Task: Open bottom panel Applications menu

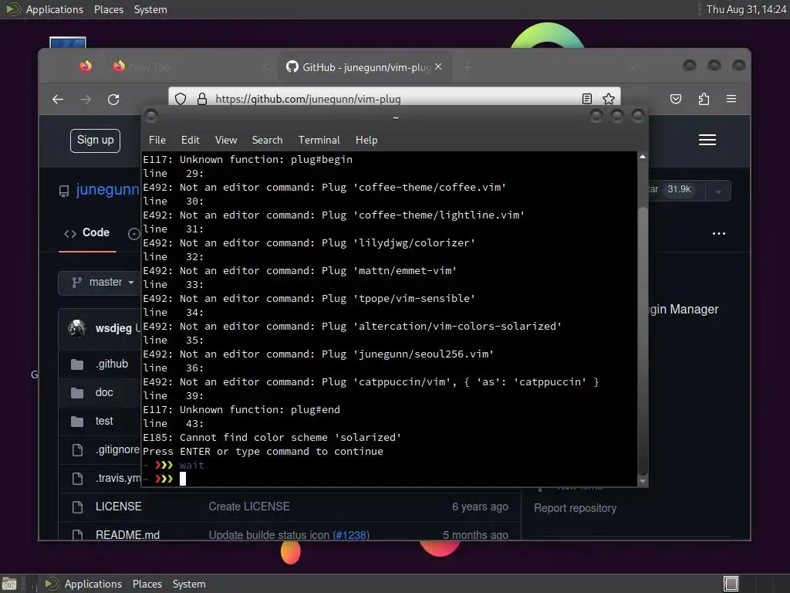Action: click(x=93, y=584)
